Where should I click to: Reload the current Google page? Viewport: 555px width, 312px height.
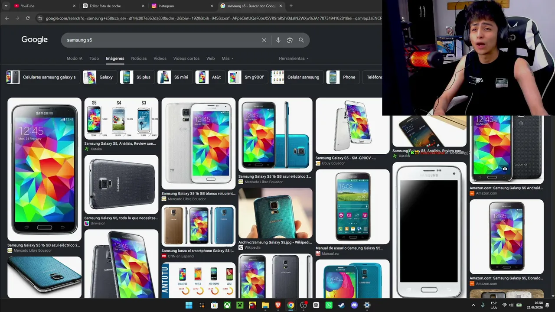[x=28, y=18]
